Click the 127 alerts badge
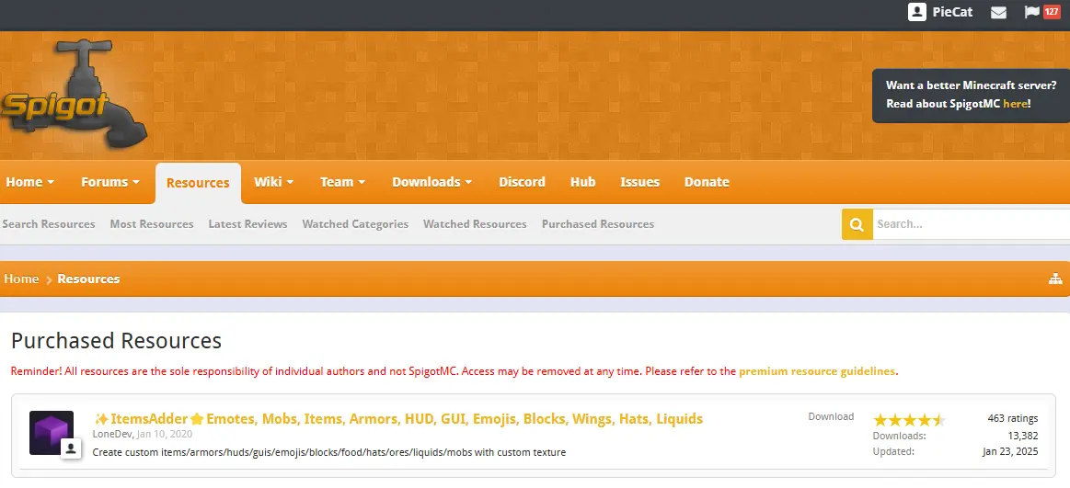 tap(1052, 11)
